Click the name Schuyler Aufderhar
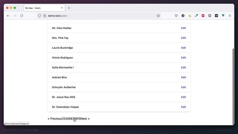Viewport: 238px width, 134px height. click(64, 87)
